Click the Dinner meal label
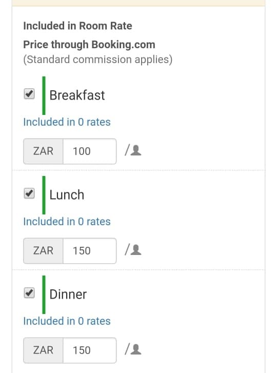277x373 pixels. pyautogui.click(x=68, y=295)
